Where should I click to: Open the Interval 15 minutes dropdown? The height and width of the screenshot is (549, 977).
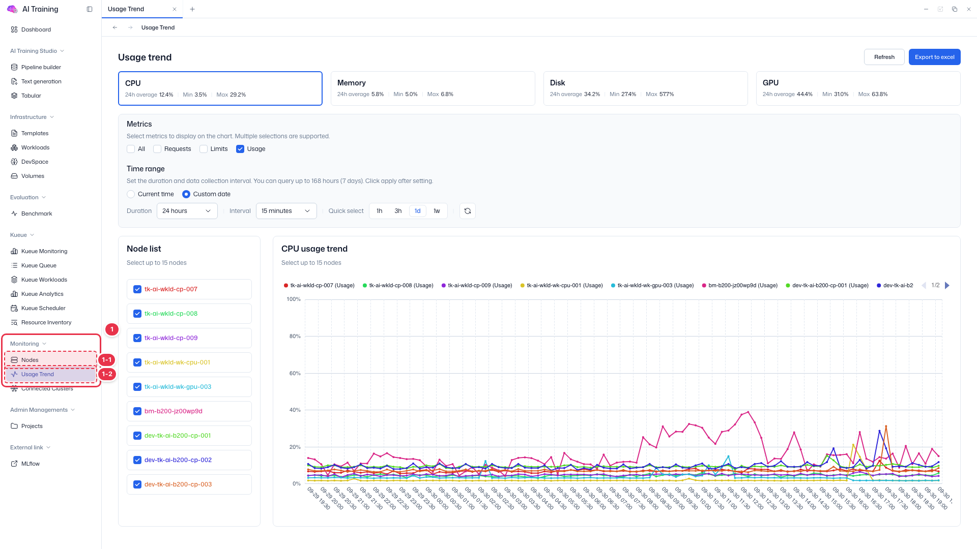click(x=286, y=211)
